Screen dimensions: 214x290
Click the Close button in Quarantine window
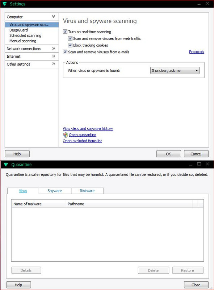click(x=196, y=285)
